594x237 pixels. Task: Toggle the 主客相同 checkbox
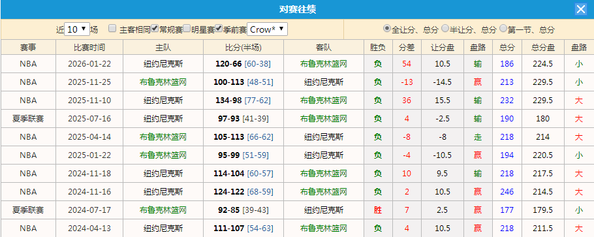[x=112, y=28]
